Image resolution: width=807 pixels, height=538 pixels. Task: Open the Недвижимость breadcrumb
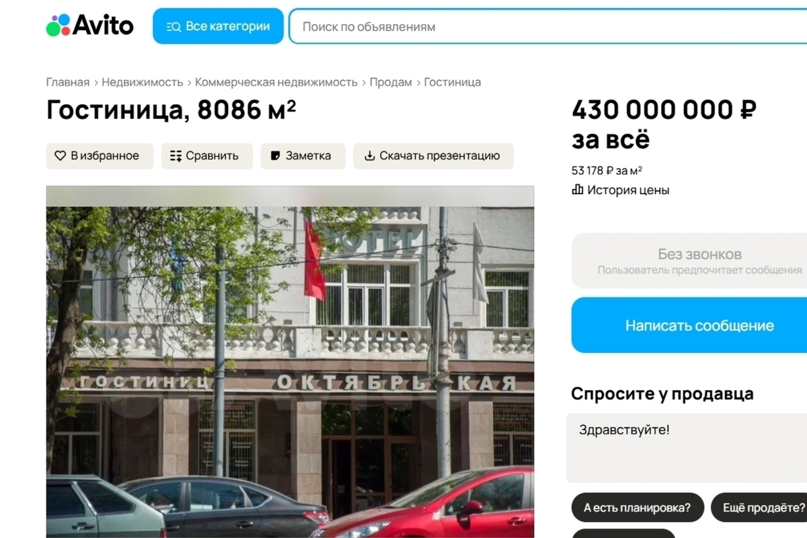coord(143,82)
